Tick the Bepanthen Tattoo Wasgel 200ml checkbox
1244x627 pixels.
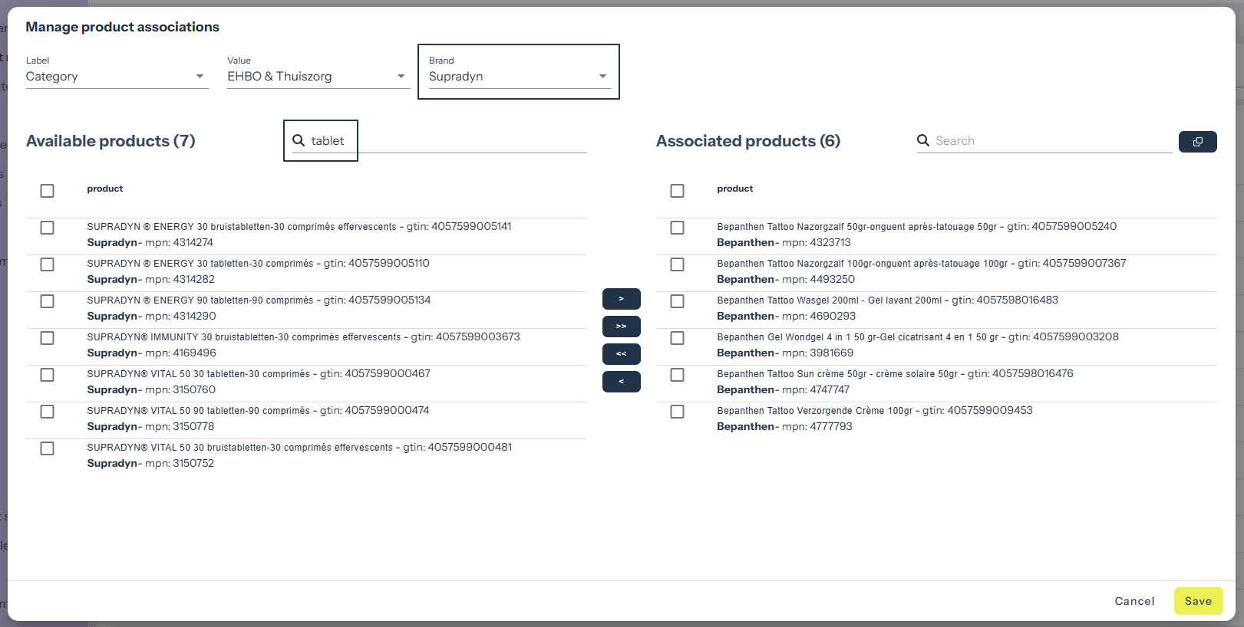(677, 301)
